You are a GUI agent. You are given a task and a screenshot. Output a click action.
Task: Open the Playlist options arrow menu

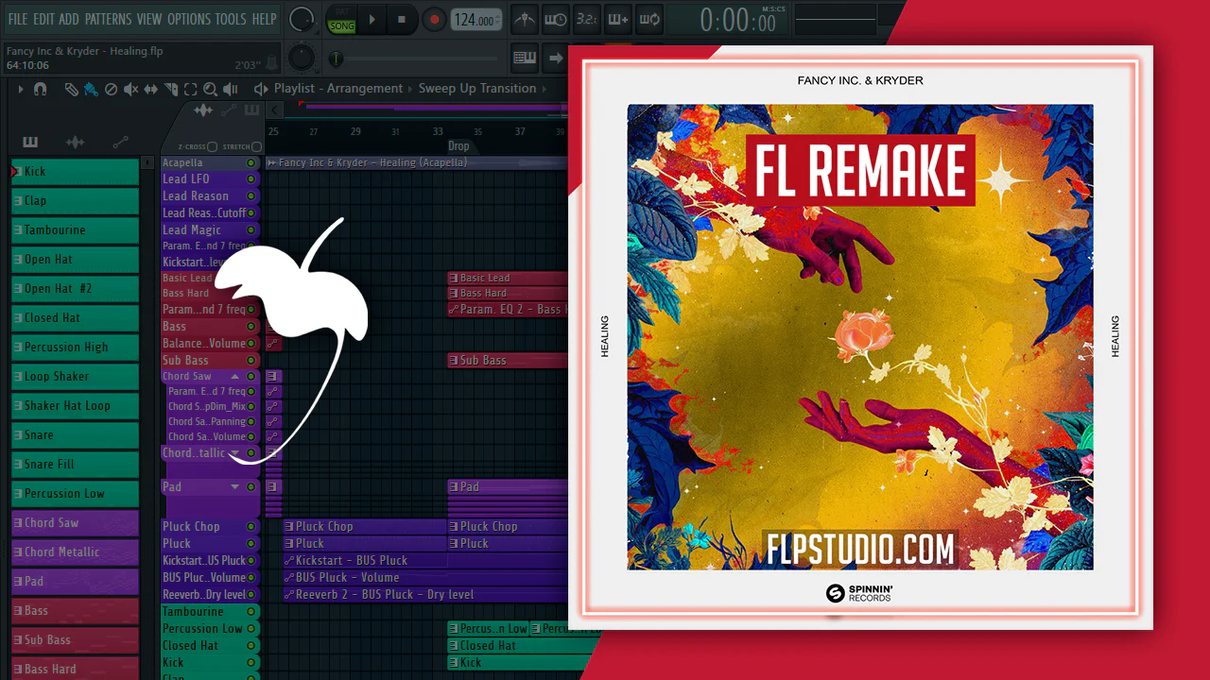tap(20, 89)
